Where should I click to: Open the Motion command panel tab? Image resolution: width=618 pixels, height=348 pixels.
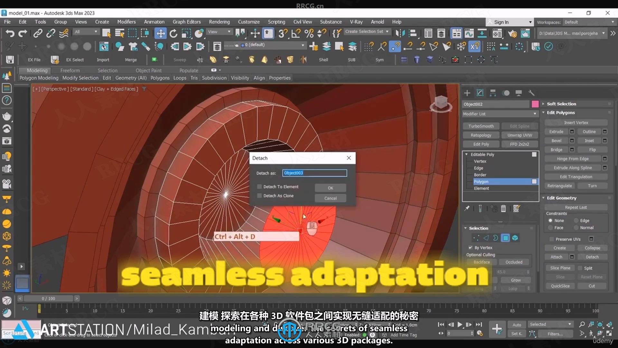coord(506,93)
